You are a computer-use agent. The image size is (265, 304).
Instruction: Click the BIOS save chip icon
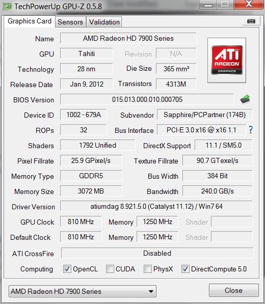[x=245, y=99]
